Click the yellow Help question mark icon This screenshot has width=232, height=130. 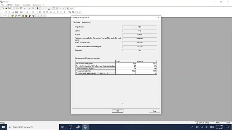(x=37, y=8)
